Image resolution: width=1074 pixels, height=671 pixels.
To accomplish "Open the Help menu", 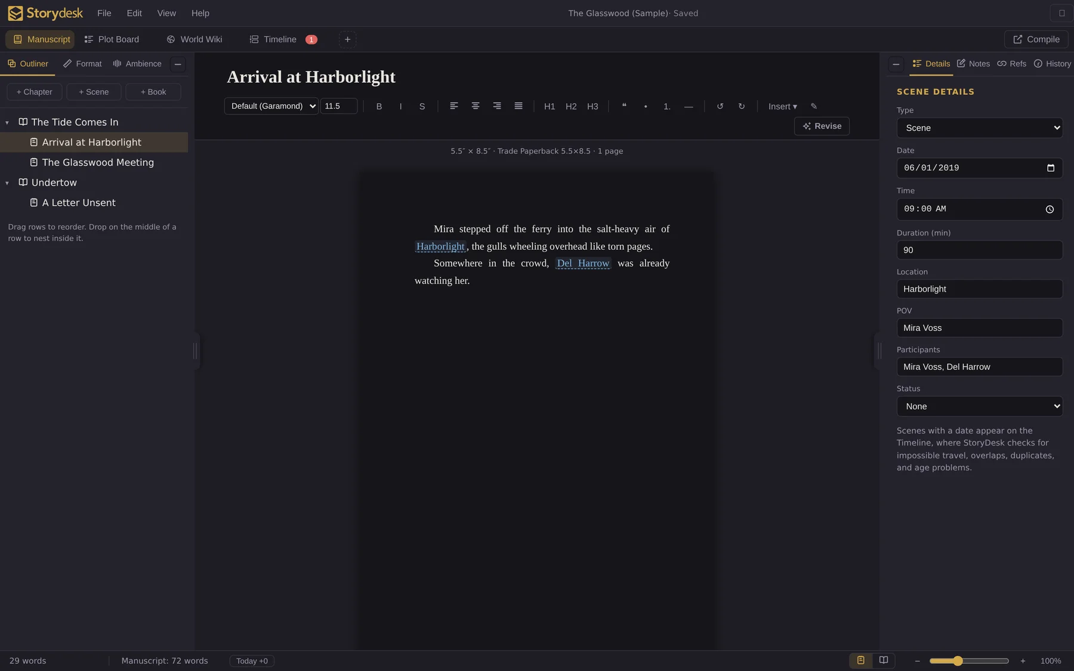I will (x=200, y=13).
